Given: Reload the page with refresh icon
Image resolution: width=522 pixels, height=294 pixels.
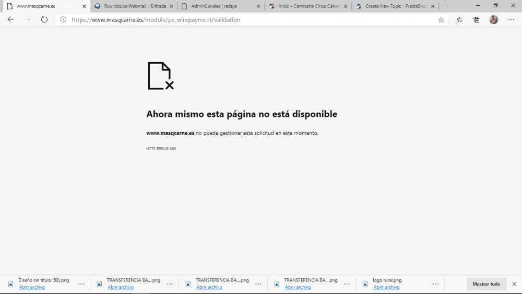Looking at the screenshot, I should tap(44, 20).
